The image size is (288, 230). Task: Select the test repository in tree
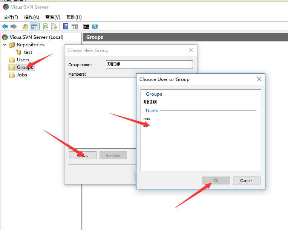(x=28, y=52)
